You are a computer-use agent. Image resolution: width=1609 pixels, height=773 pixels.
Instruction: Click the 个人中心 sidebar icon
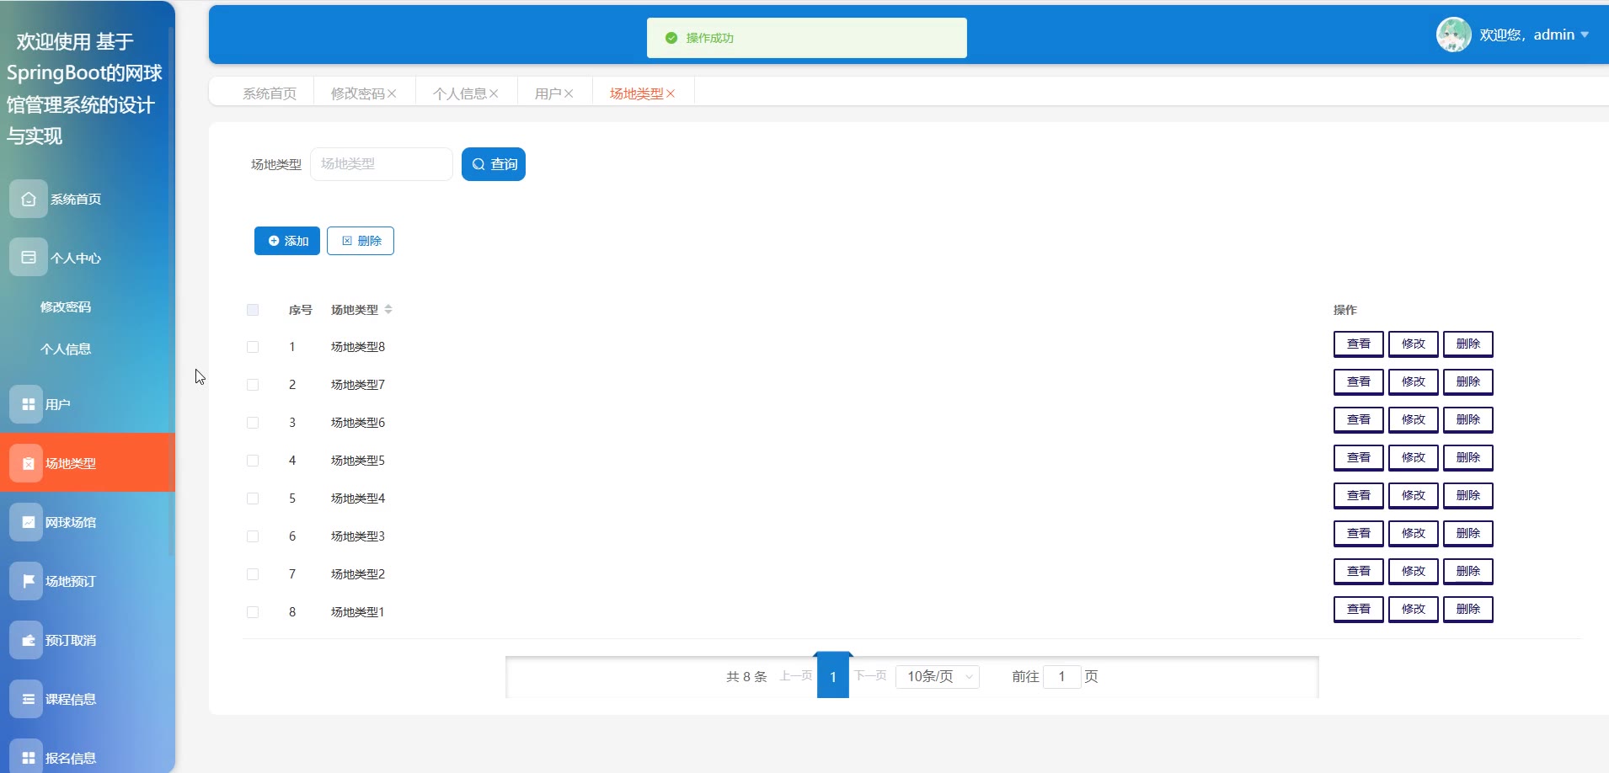tap(29, 258)
